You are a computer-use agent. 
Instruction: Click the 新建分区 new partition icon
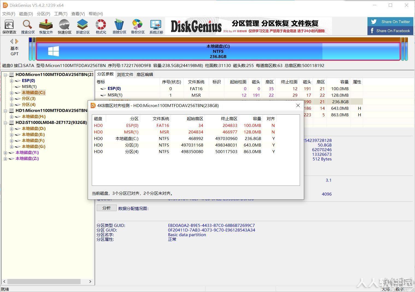tap(83, 27)
